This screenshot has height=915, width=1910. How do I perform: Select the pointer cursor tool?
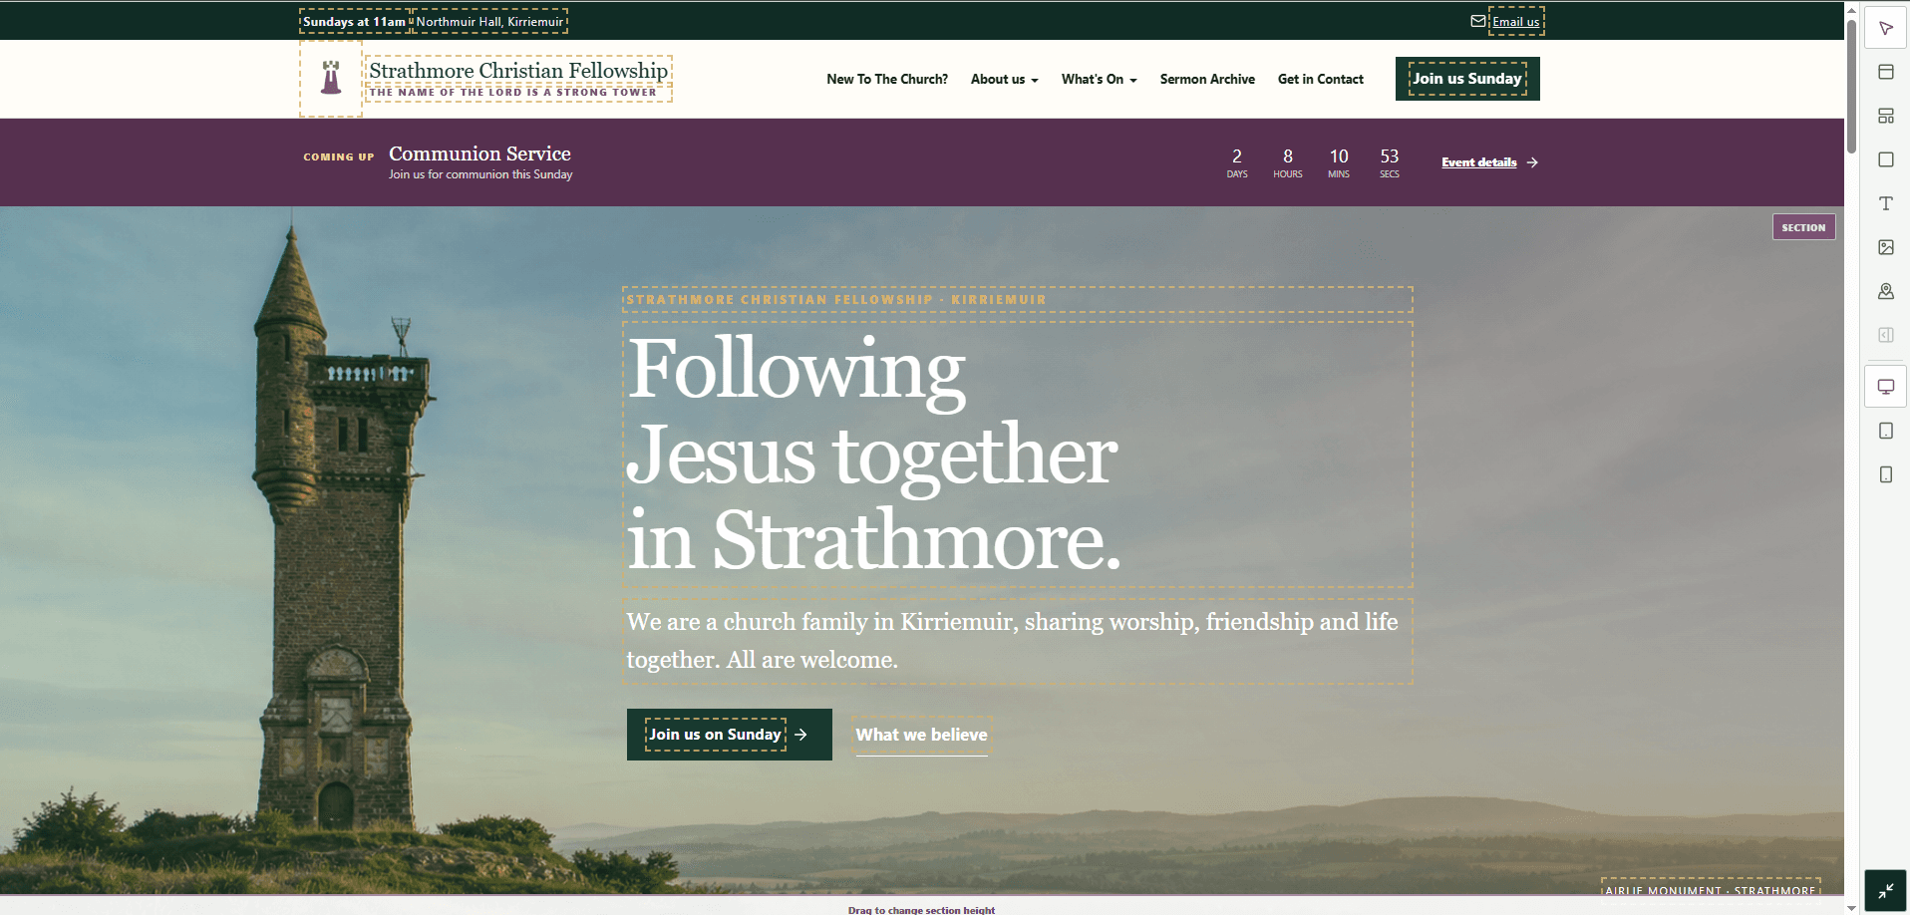pos(1885,28)
